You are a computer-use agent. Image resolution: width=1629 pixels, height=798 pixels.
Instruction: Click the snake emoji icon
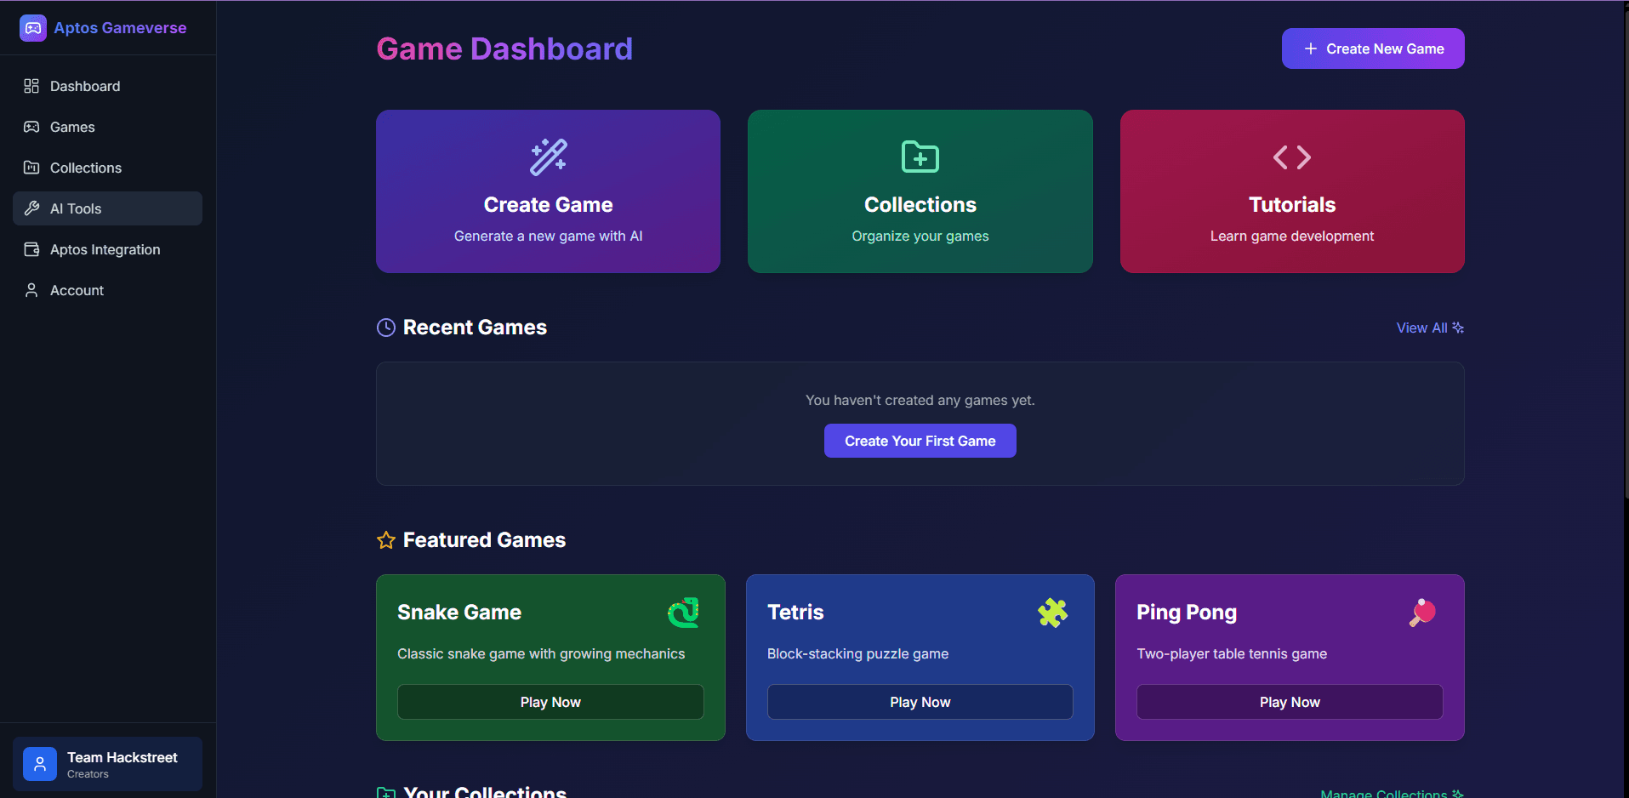point(683,613)
